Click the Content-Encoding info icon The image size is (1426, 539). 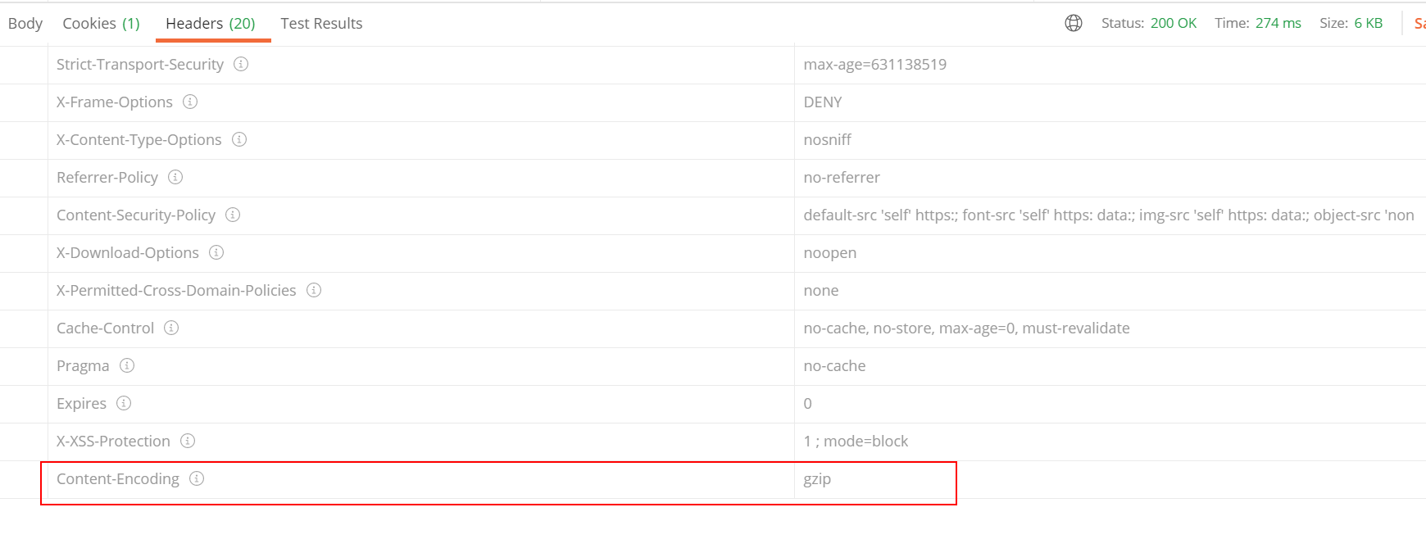196,478
